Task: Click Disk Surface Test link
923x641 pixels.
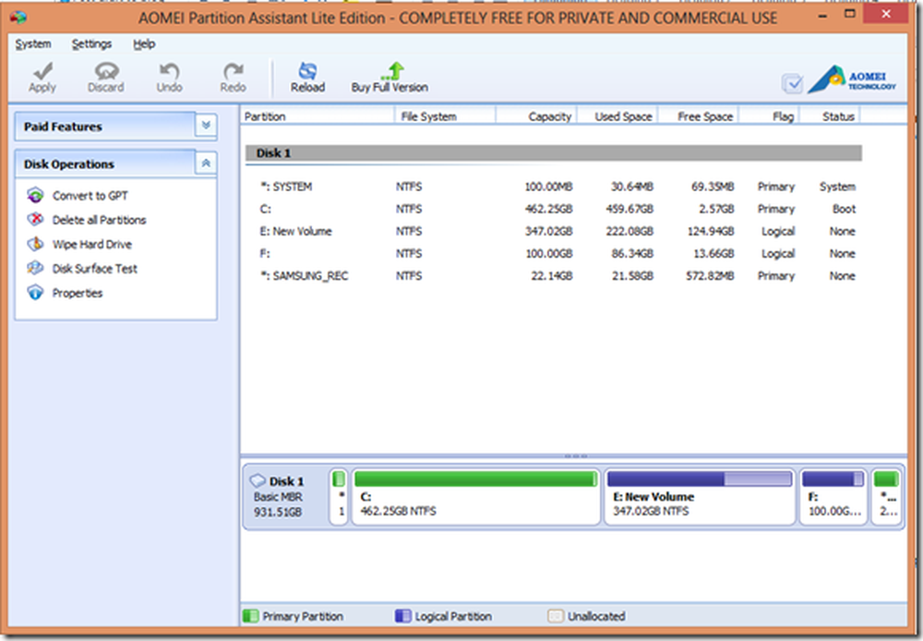Action: (95, 269)
